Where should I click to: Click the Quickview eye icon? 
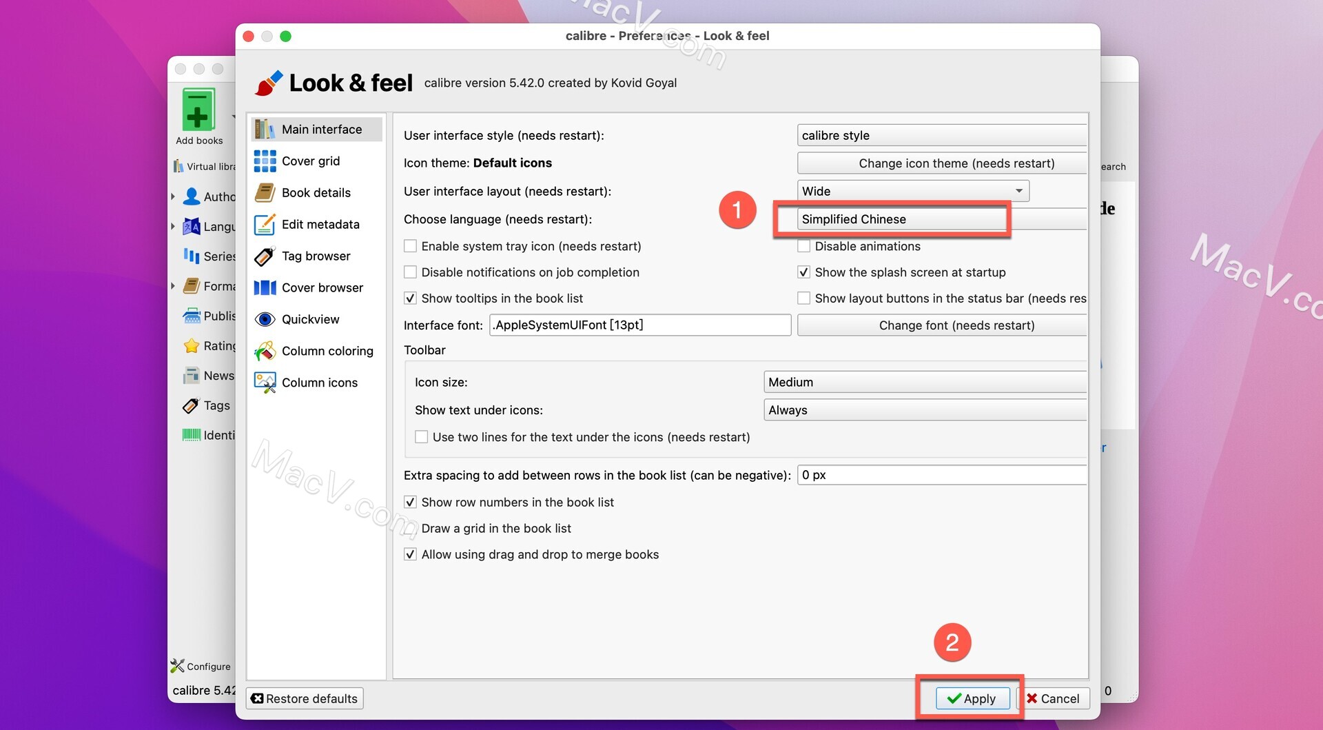click(265, 319)
